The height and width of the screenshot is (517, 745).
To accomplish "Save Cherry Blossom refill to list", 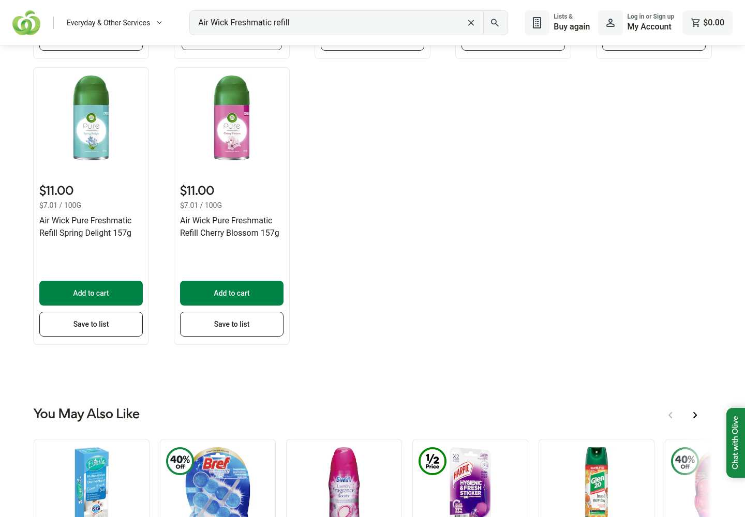I will tap(232, 324).
